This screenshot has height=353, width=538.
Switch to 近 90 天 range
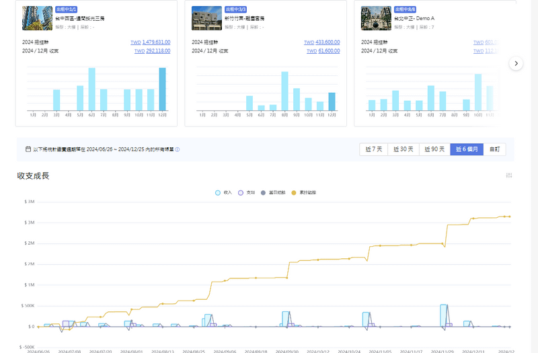[434, 149]
